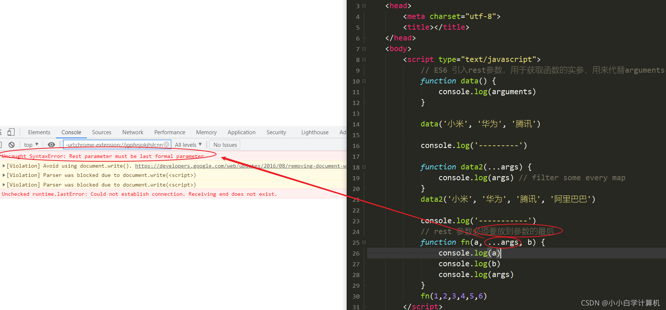Image resolution: width=666 pixels, height=310 pixels.
Task: Collapse function fn fold marker on line 25
Action: click(364, 242)
